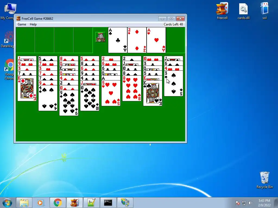
Task: Select the ten of spades card
Action: click(90, 98)
